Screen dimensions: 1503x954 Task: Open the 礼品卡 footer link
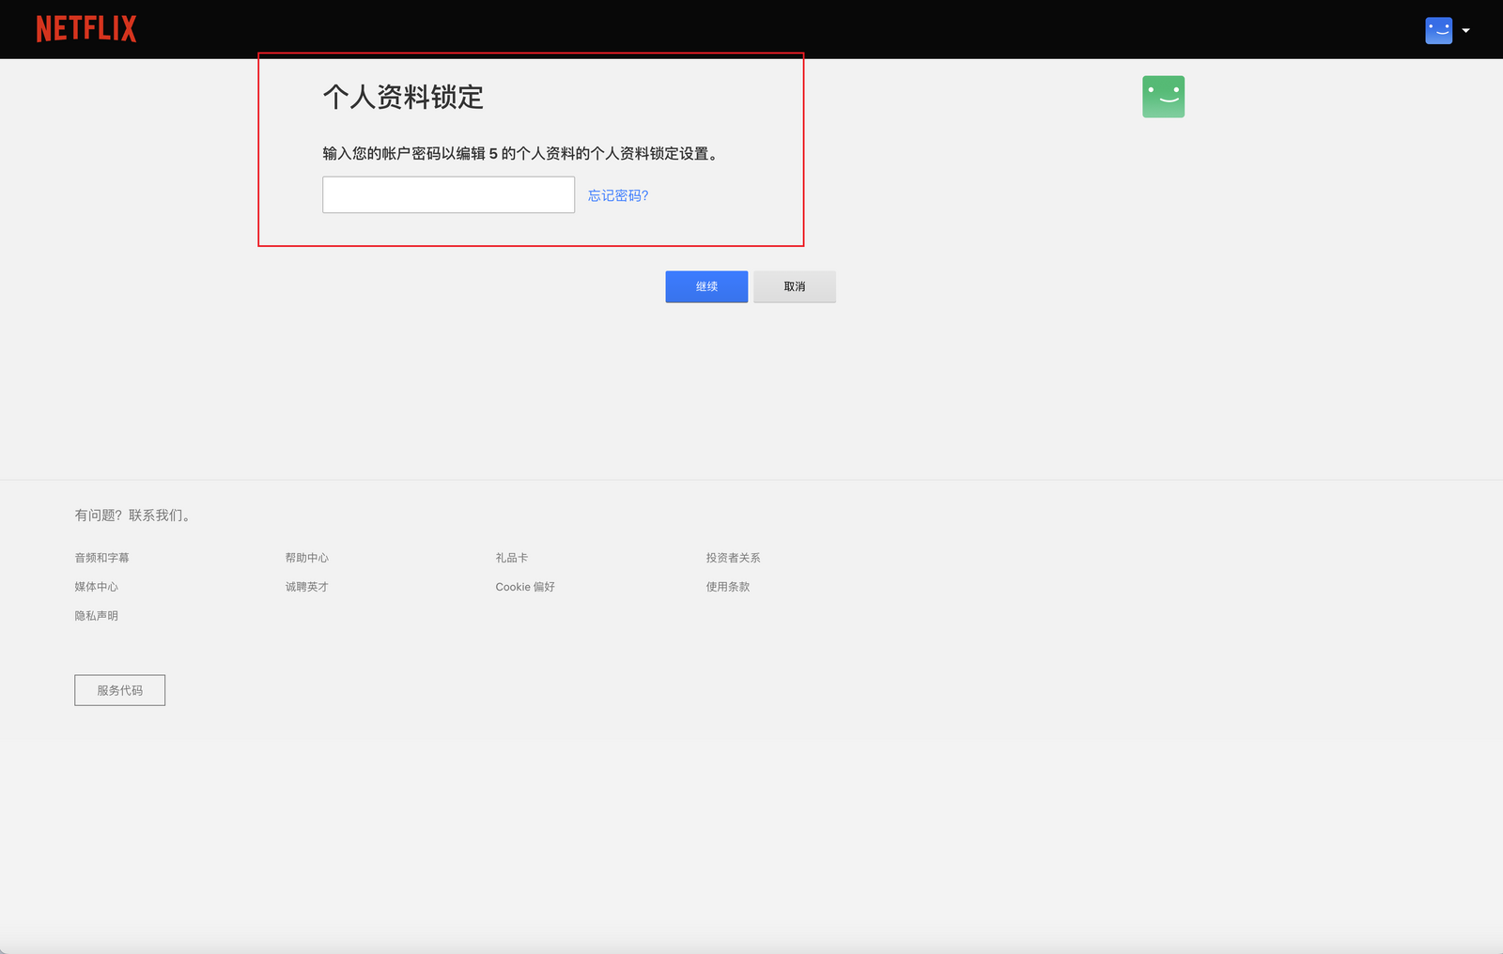click(x=512, y=558)
